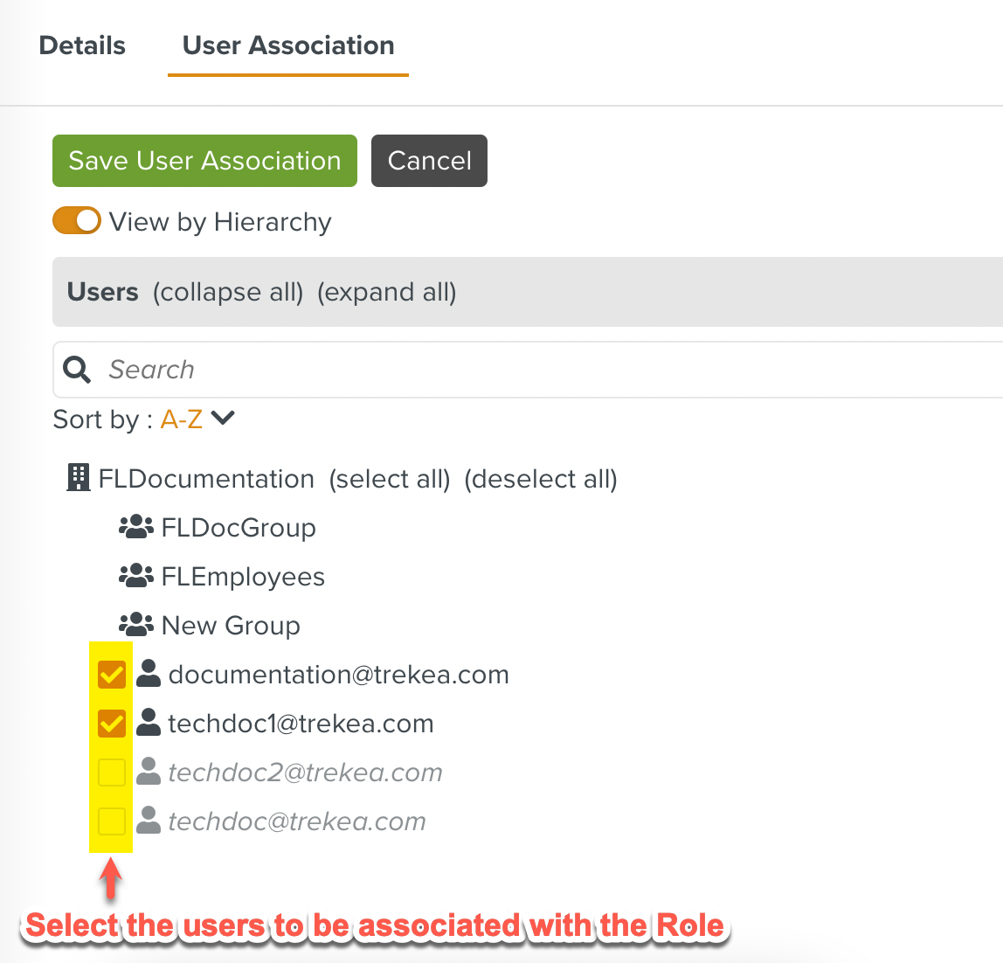Click the FLDocGroup group icon
Image resolution: width=1003 pixels, height=963 pixels.
click(x=135, y=527)
